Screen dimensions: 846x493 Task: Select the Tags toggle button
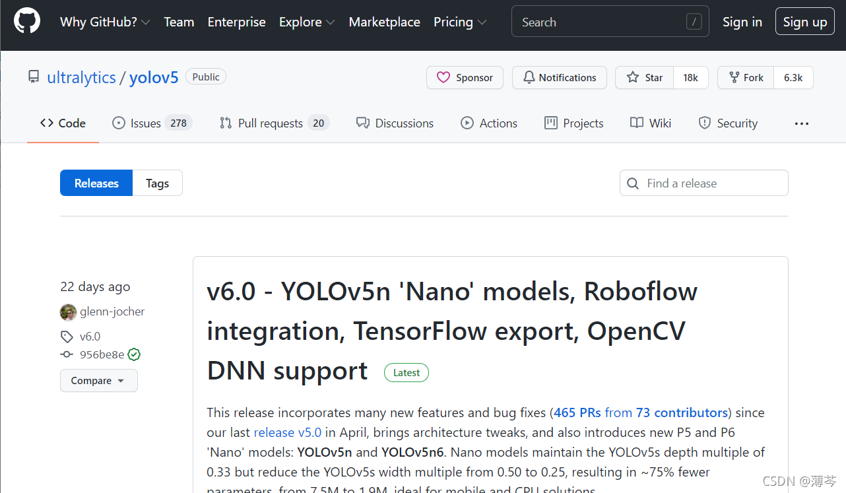[157, 183]
